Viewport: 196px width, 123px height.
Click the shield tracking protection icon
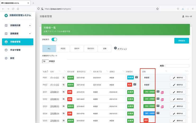click(x=38, y=9)
